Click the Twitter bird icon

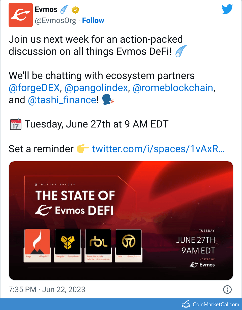click(228, 10)
